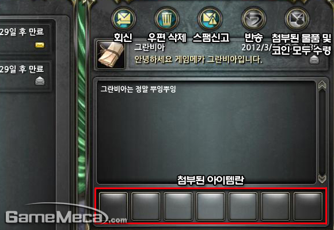Click the letter bundle icon beside 그란비아

click(111, 55)
